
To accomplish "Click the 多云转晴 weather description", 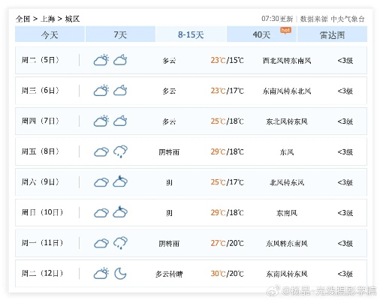I will pyautogui.click(x=169, y=274).
